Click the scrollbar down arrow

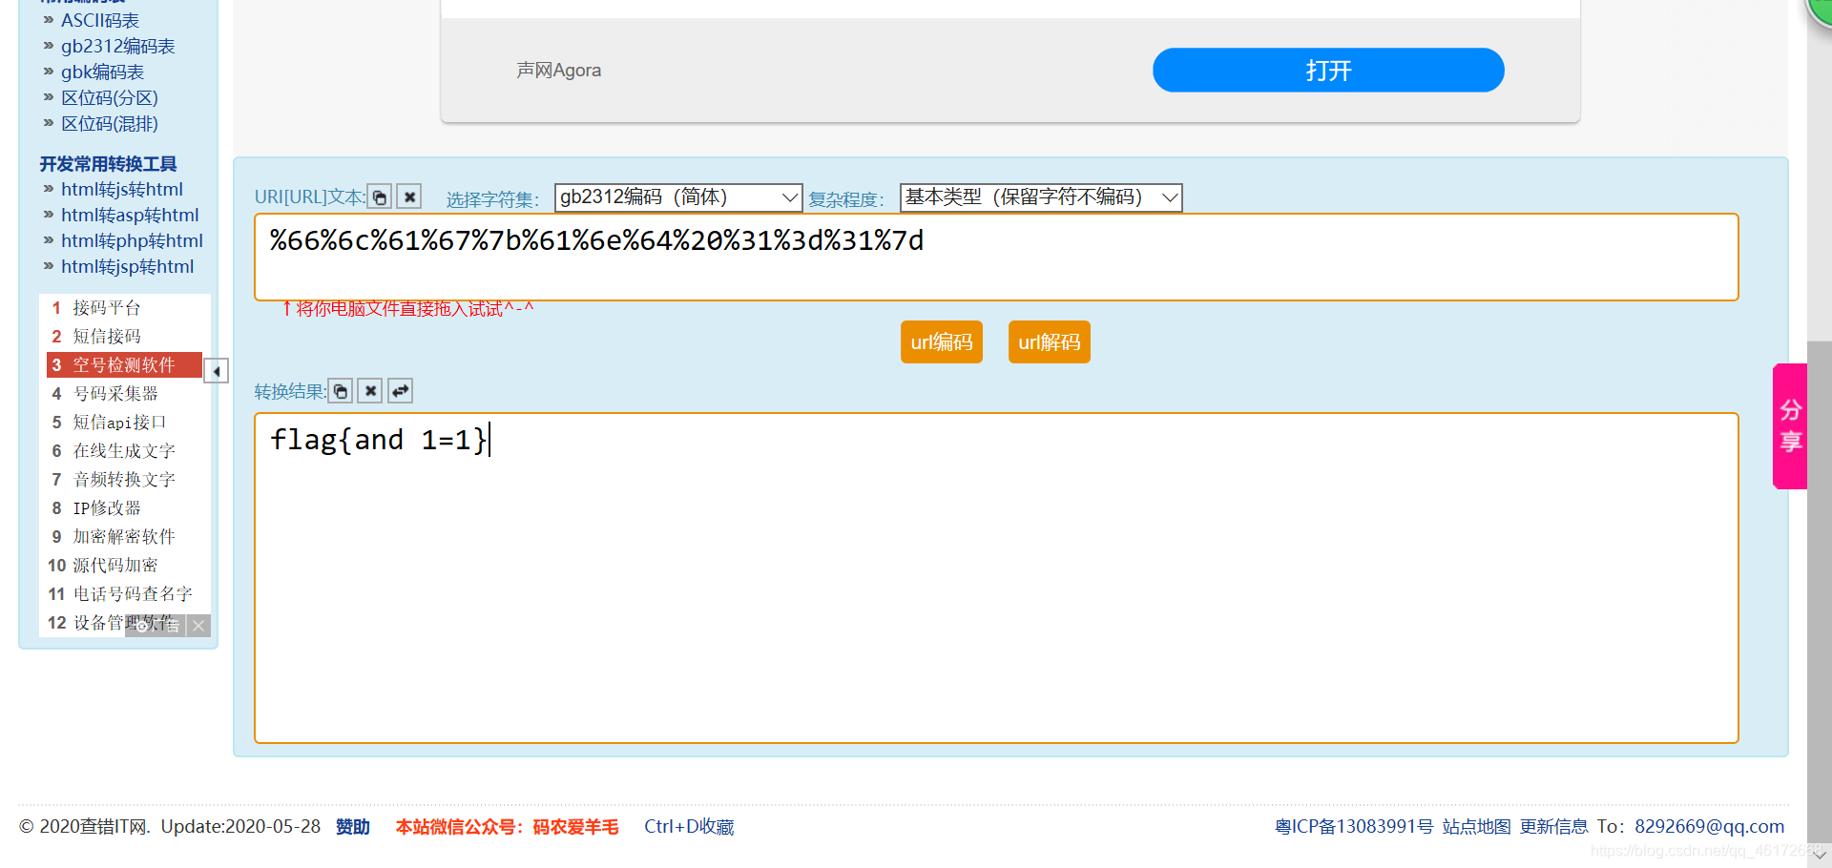(x=1820, y=855)
